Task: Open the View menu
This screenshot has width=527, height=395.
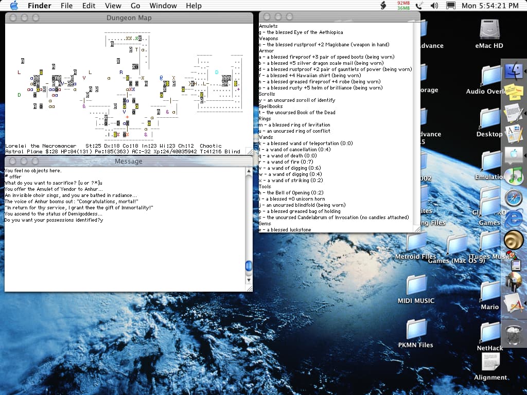Action: (x=113, y=6)
